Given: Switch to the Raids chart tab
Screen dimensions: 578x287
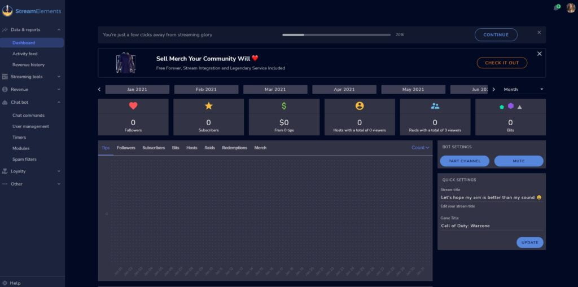Looking at the screenshot, I should [x=210, y=148].
